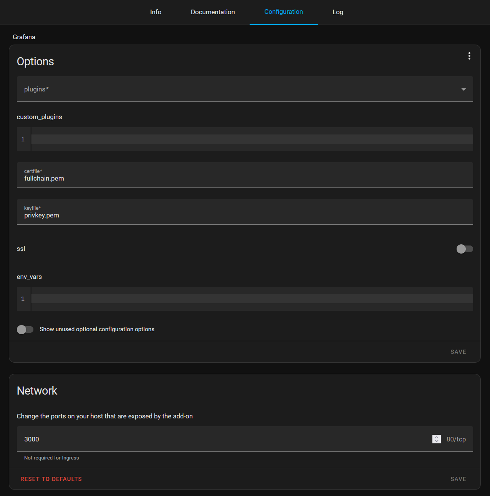
Task: Save the Options configuration
Action: [x=458, y=352]
